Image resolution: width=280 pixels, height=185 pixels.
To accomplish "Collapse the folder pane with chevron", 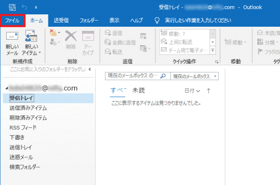I will (x=90, y=69).
